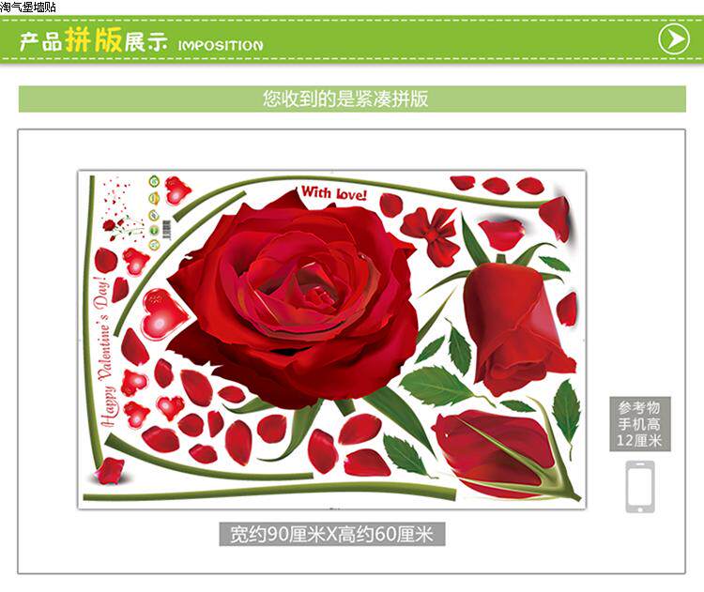Click the small heart sticker in the top row
The height and width of the screenshot is (592, 704).
pos(176,190)
